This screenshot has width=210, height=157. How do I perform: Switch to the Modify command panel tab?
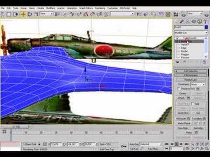coord(182,22)
